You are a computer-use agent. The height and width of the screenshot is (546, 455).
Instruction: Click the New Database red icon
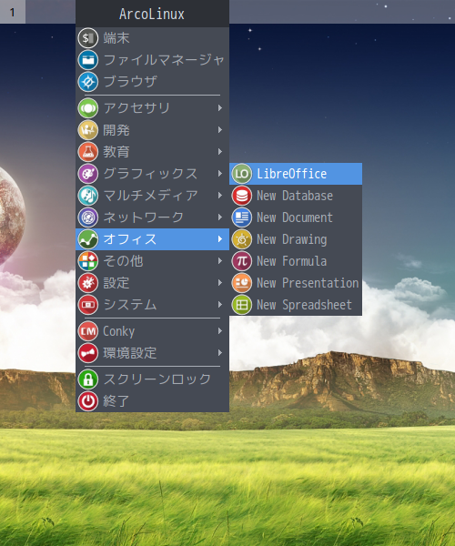(241, 196)
